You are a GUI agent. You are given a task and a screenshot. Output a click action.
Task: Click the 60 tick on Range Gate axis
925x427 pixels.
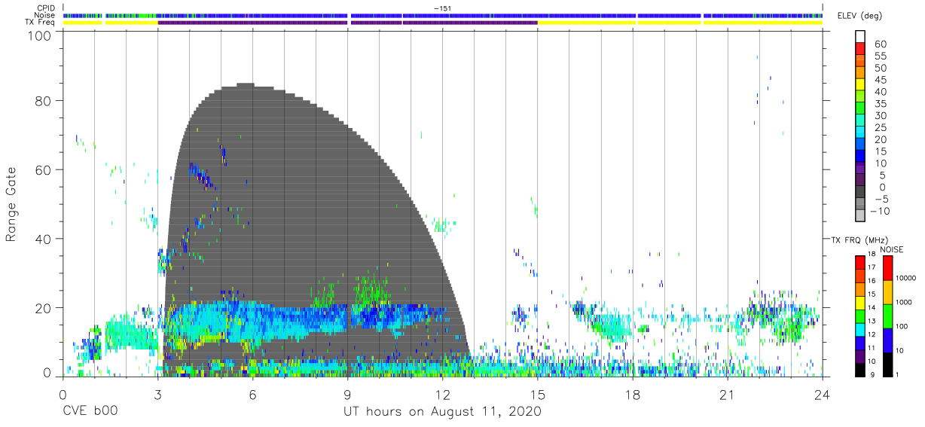(x=44, y=170)
